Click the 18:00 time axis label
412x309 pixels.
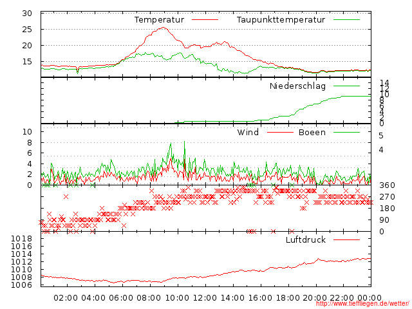(x=288, y=298)
